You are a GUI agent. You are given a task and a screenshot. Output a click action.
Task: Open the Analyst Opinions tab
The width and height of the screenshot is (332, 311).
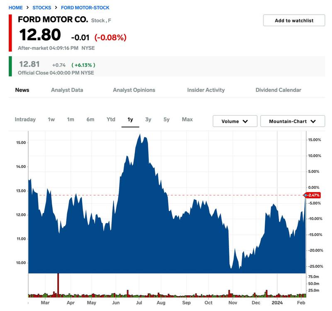[134, 90]
